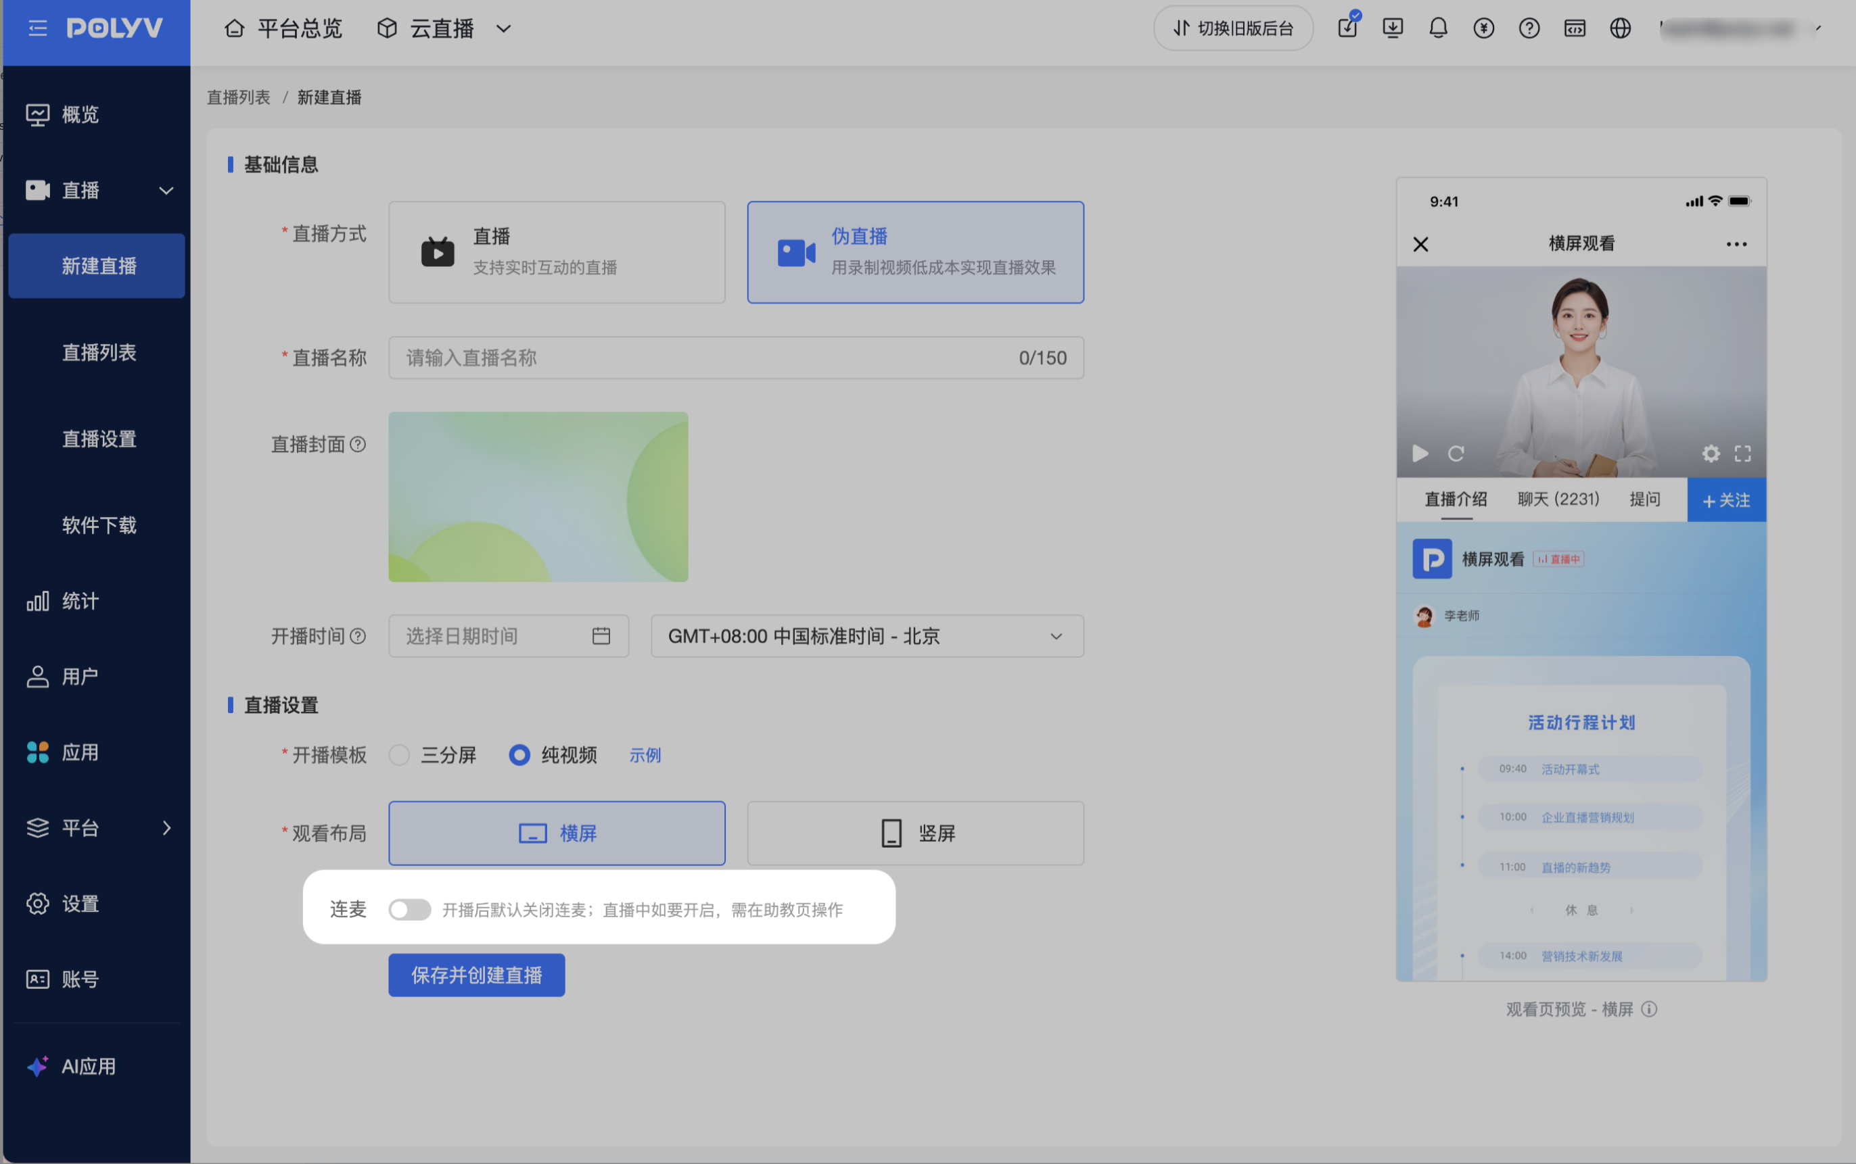1856x1164 pixels.
Task: Click the help icon beside 开播时间
Action: 358,636
